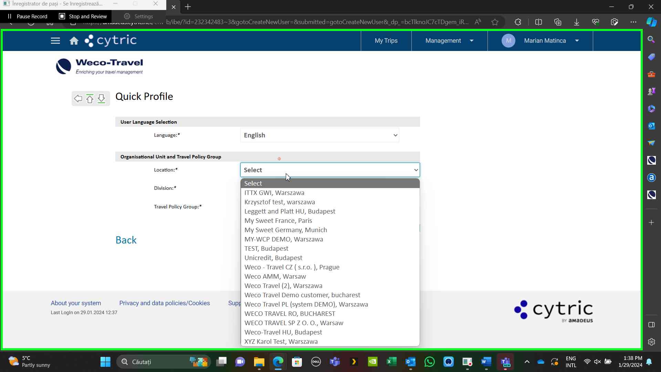Screen dimensions: 661x372
Task: Open browser extensions icon
Action: coord(518,22)
